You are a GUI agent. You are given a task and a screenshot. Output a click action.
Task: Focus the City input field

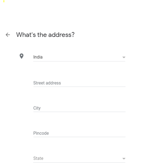(79, 108)
